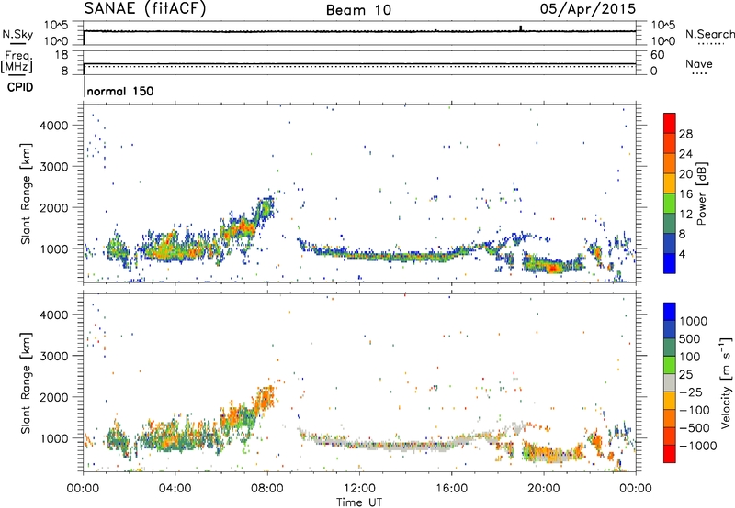Click the 1000 tick in the velocity panel
This screenshot has width=735, height=508.
[x=54, y=438]
